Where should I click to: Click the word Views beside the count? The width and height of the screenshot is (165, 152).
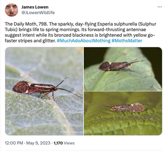pyautogui.click(x=69, y=143)
